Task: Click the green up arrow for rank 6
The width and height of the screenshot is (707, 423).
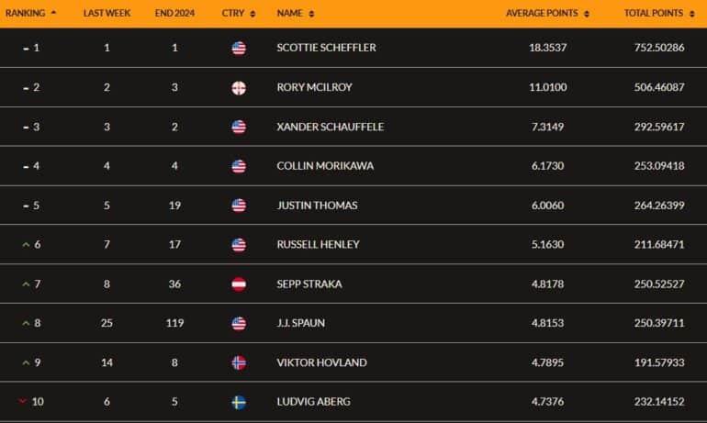Action: (26, 244)
